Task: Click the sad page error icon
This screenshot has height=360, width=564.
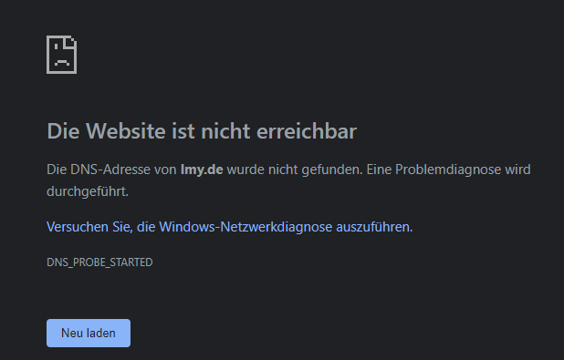Action: click(61, 55)
